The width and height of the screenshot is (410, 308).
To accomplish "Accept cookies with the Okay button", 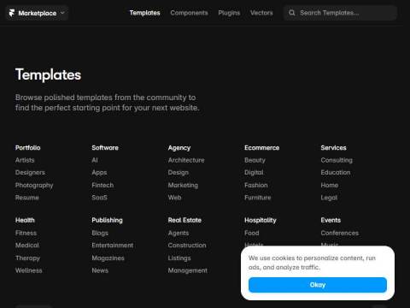I will click(x=318, y=285).
